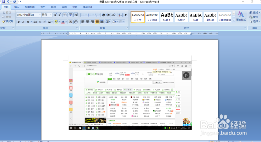Toggle Character Shading icon
The height and width of the screenshot is (142, 261).
70,22
